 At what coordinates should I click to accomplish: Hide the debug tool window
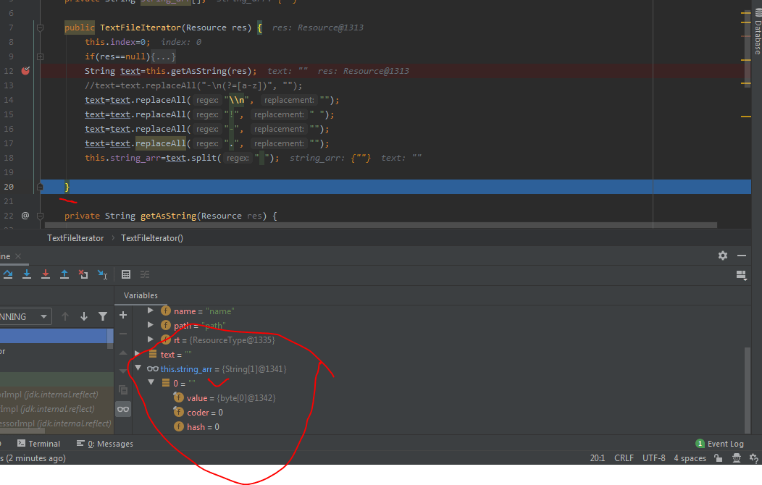click(x=742, y=256)
